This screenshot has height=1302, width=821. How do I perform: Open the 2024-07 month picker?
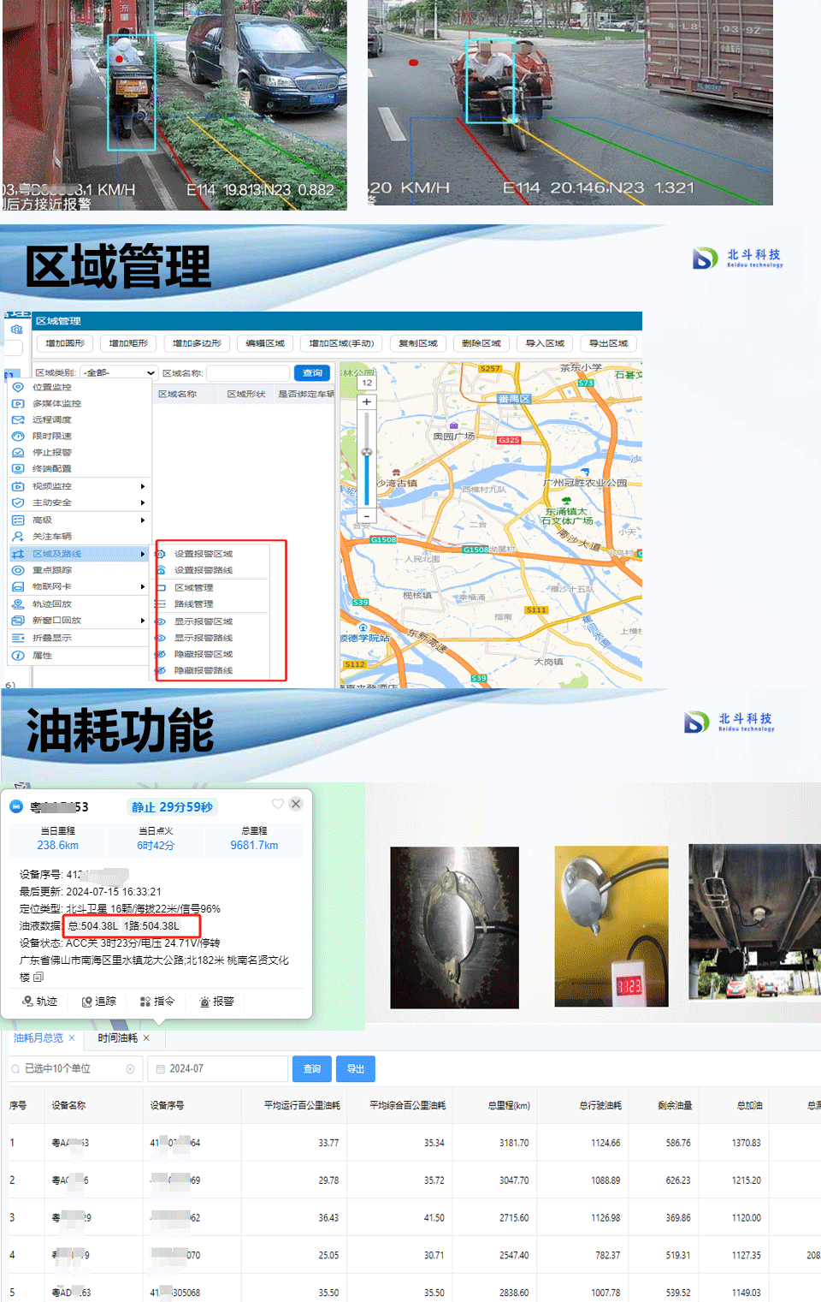click(218, 1068)
